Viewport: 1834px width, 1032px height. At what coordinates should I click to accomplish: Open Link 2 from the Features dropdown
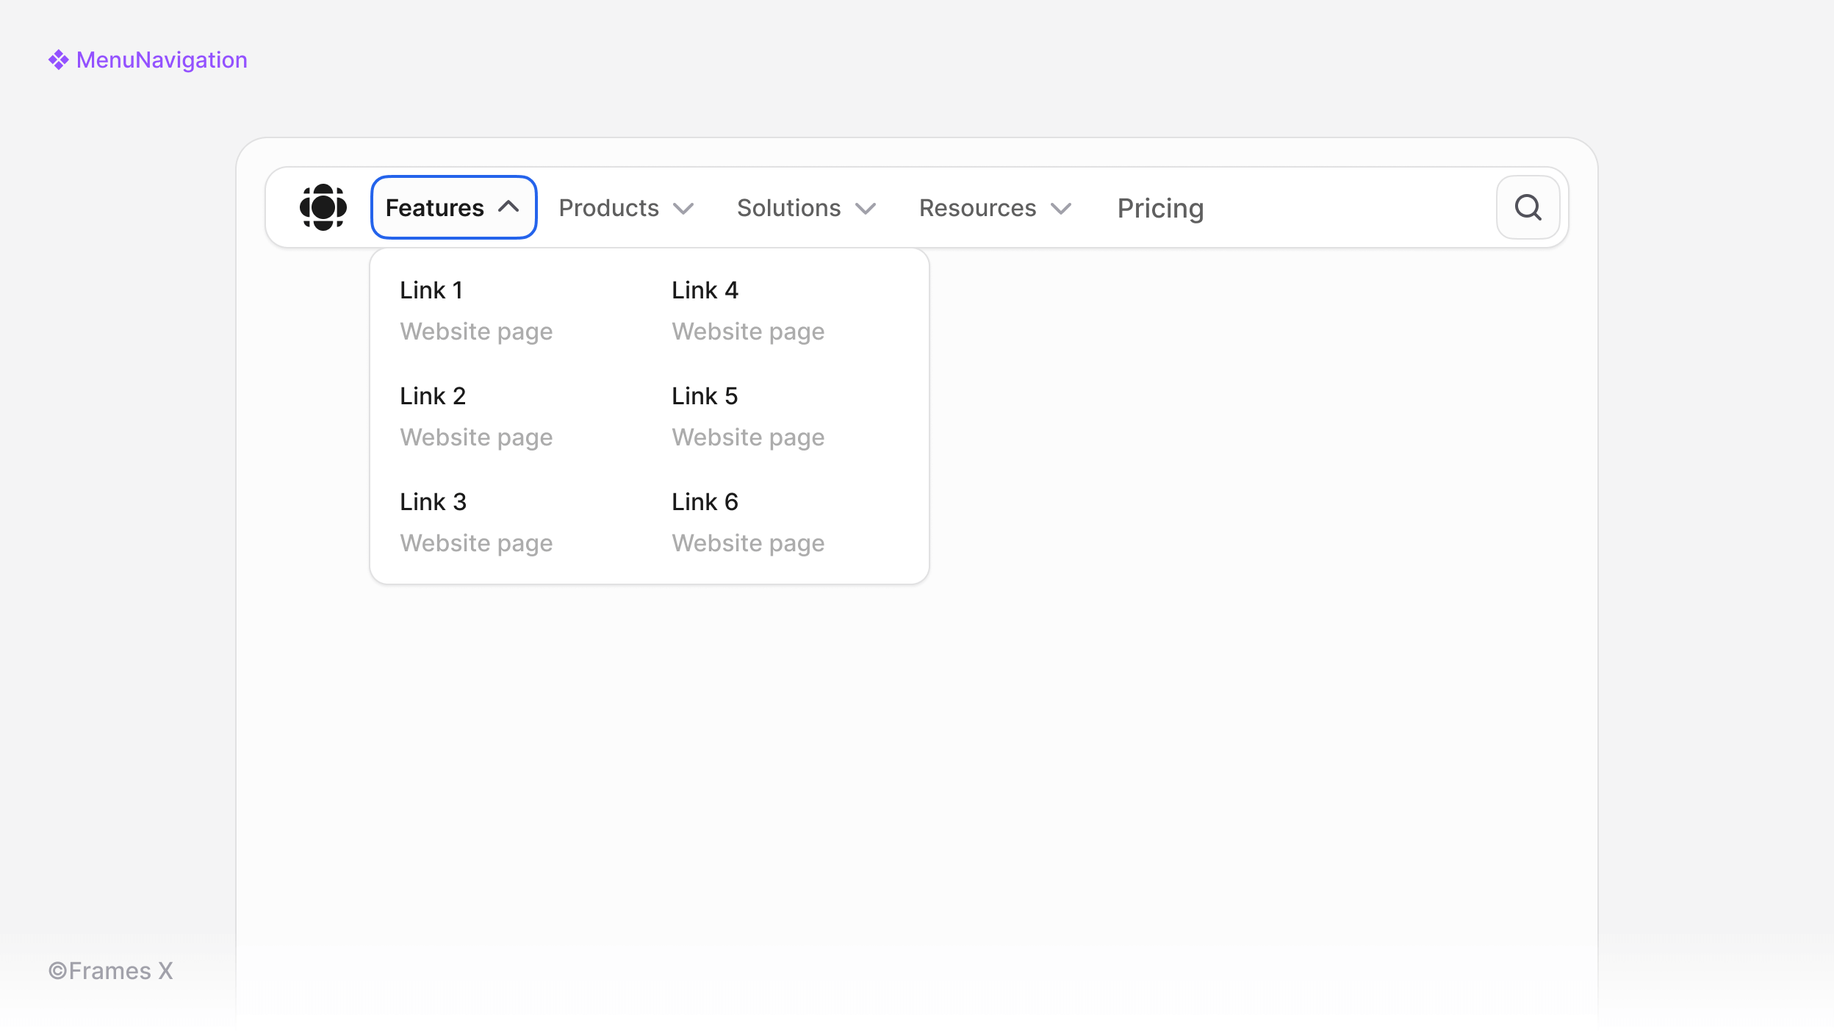[433, 395]
